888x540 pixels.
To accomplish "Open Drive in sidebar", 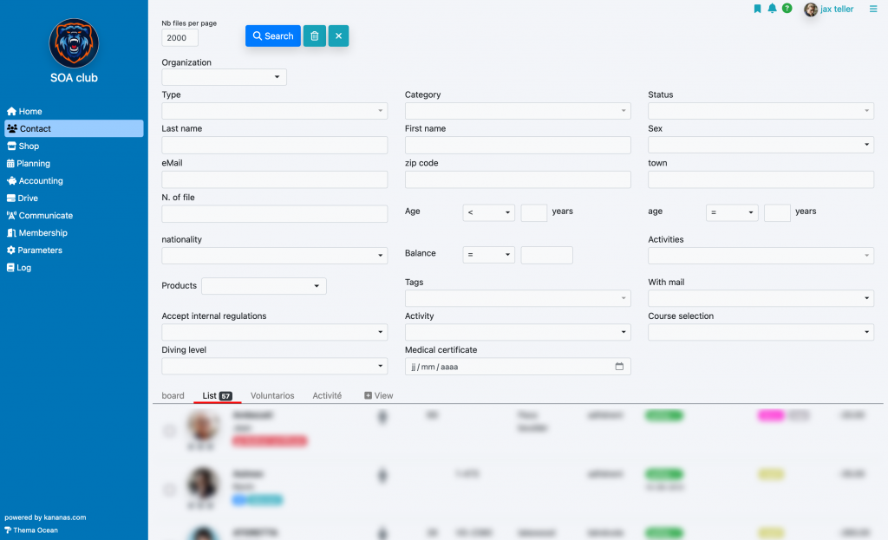I will click(x=23, y=198).
